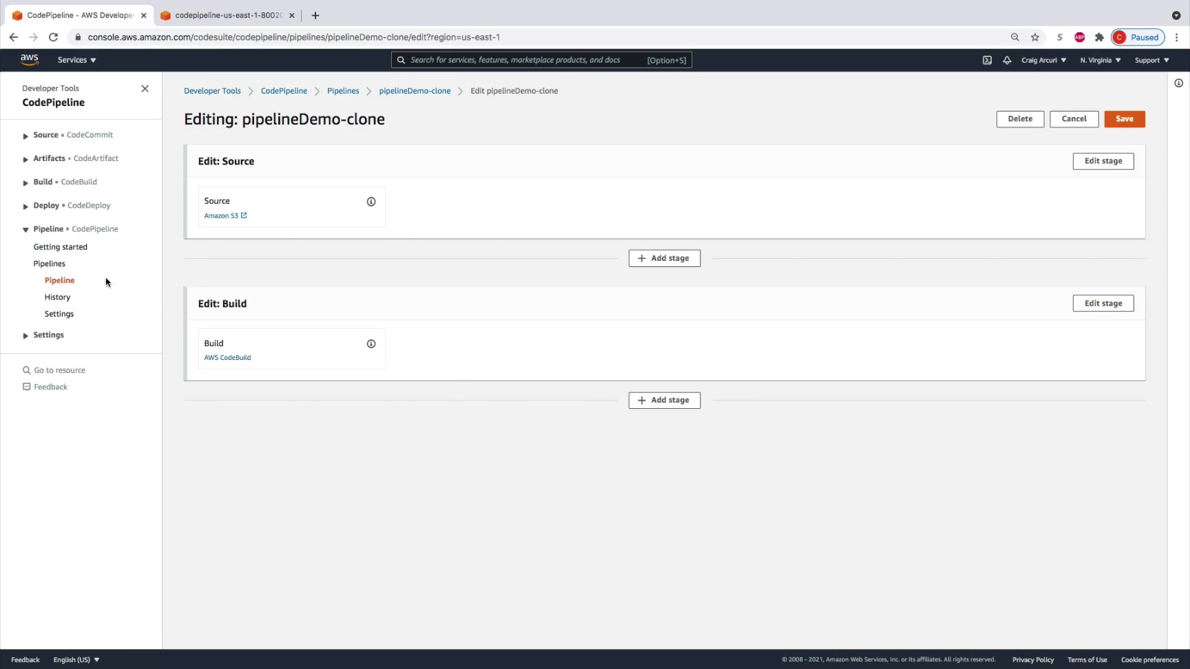The height and width of the screenshot is (669, 1190).
Task: Click Edit stage for Source stage
Action: pyautogui.click(x=1103, y=161)
